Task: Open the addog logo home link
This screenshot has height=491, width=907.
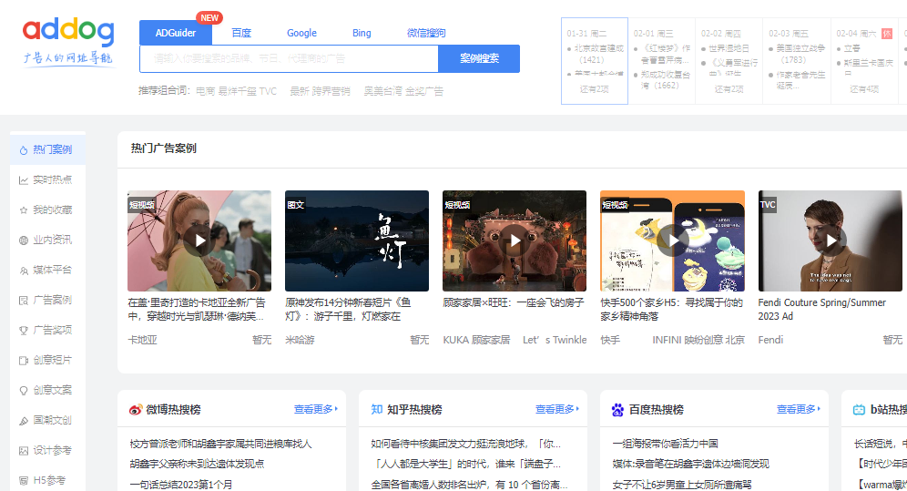Action: point(68,43)
